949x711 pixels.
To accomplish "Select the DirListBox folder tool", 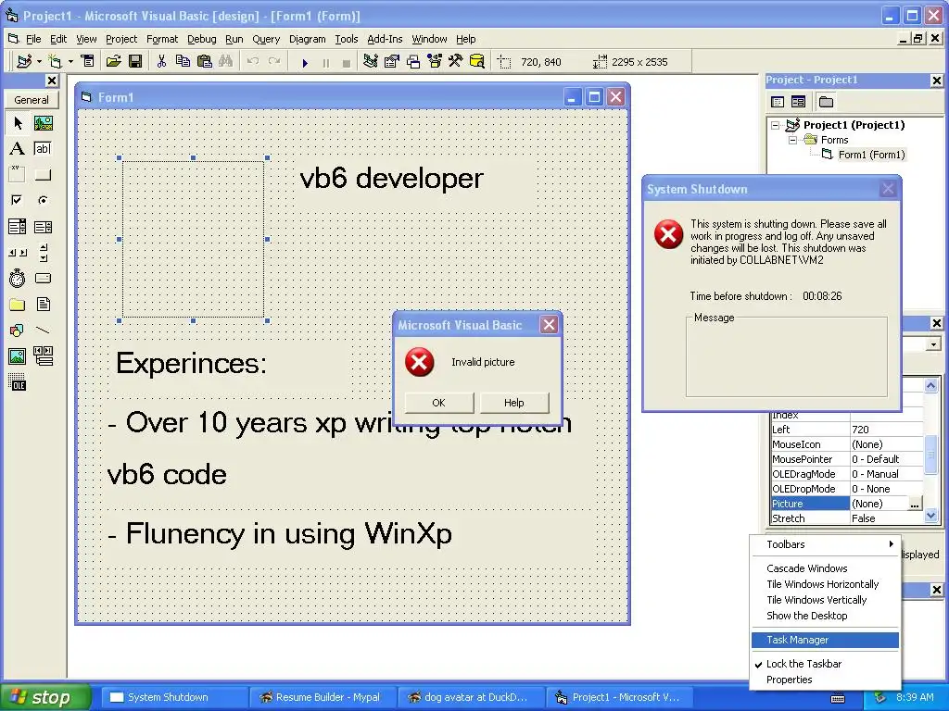I will point(18,304).
